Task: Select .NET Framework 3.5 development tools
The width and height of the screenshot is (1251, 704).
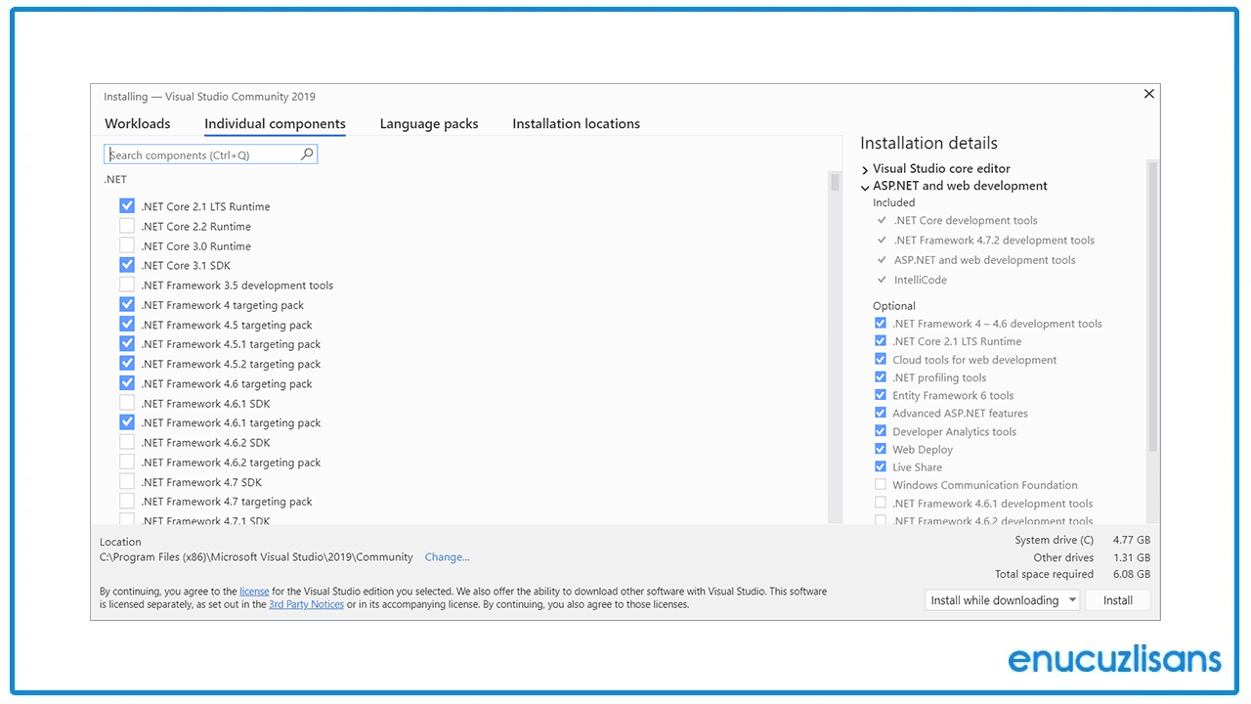Action: 127,285
